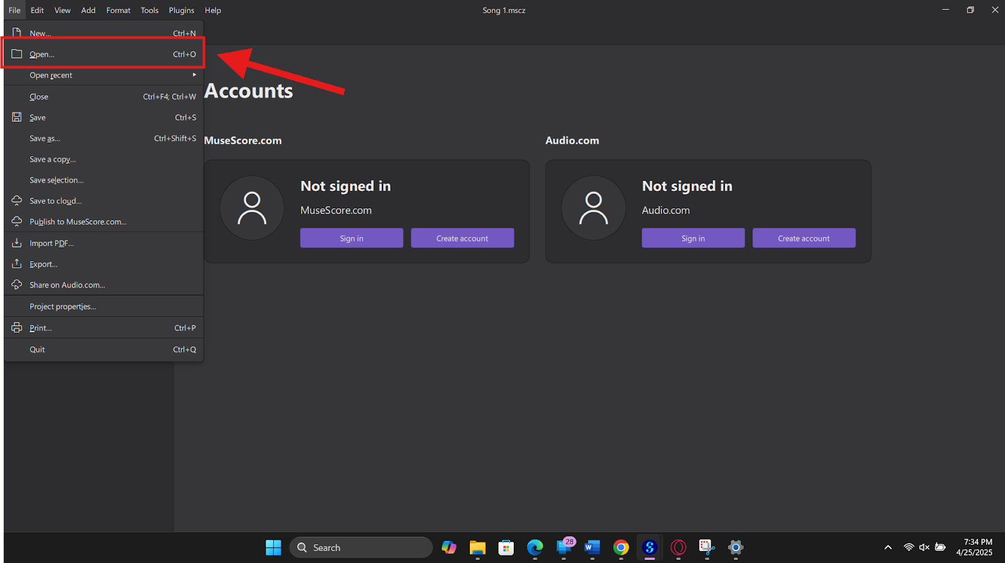Open Microsoft Word from the taskbar
Image resolution: width=1005 pixels, height=563 pixels.
(592, 547)
